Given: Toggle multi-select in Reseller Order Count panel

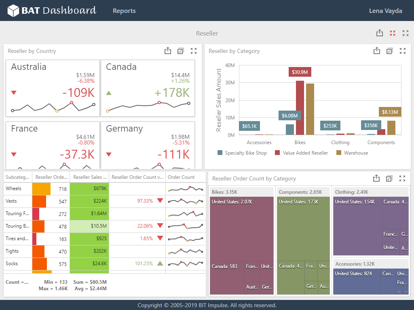Looking at the screenshot, I should (389, 178).
